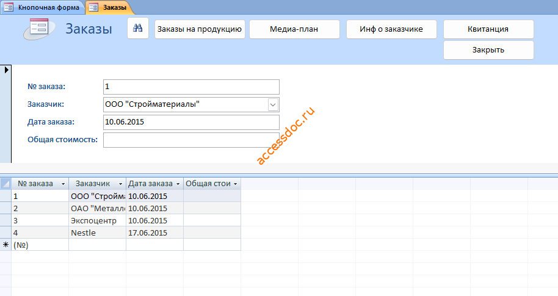Click the Кнопочная форма tab icon
Screen dimensions: 558x296
(x=8, y=7)
